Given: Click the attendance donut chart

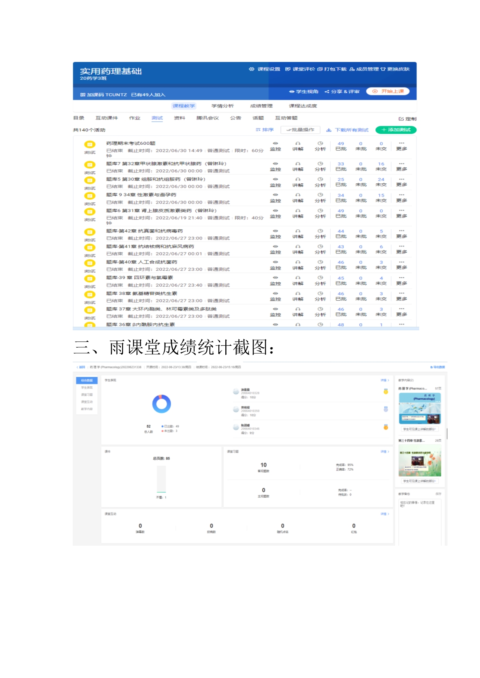Looking at the screenshot, I should (161, 404).
